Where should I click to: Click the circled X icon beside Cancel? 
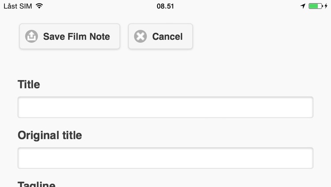(x=140, y=36)
